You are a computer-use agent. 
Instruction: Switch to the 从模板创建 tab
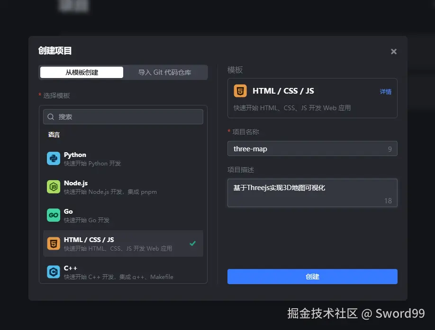[x=82, y=72]
